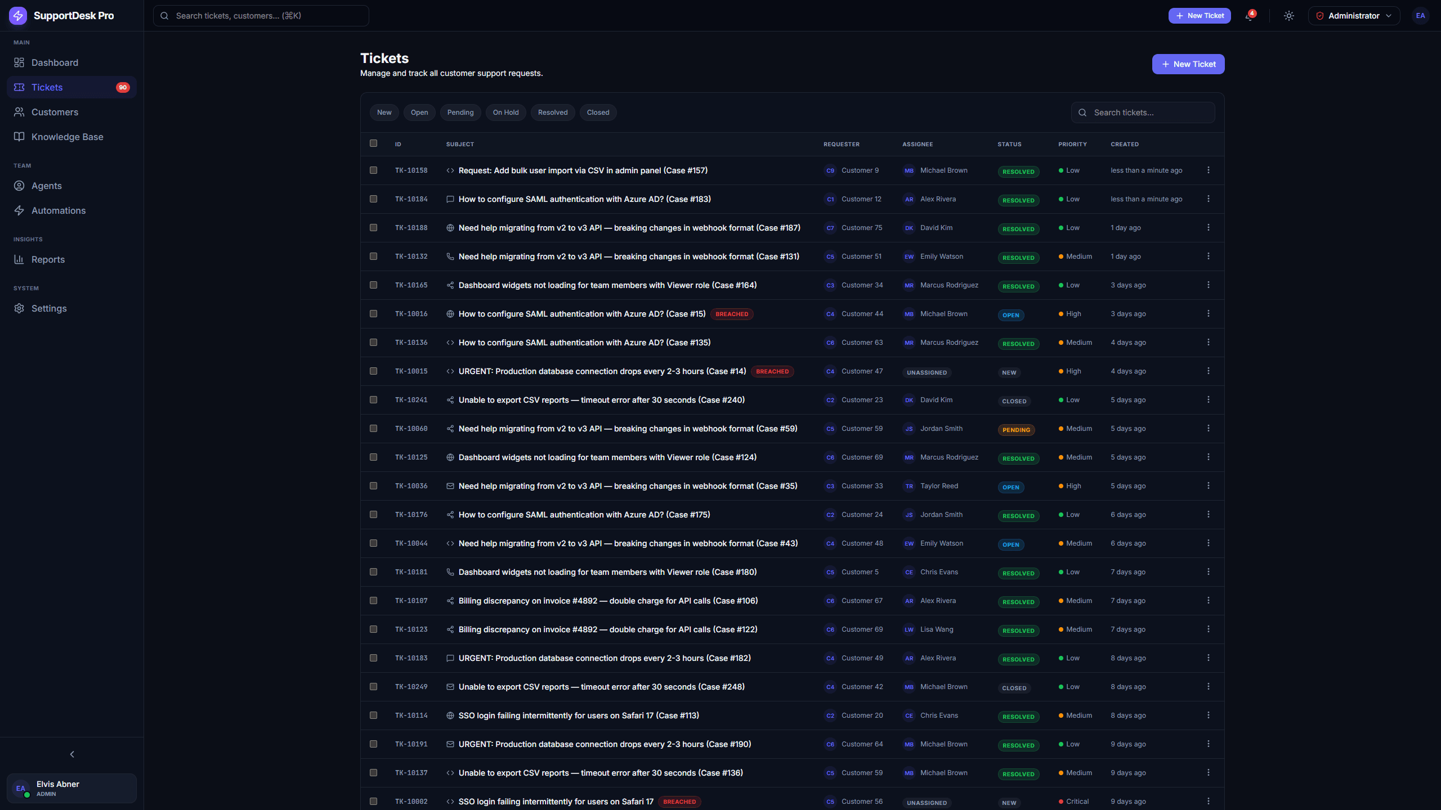The height and width of the screenshot is (810, 1441).
Task: Open row actions menu for TK-10184
Action: click(x=1208, y=199)
